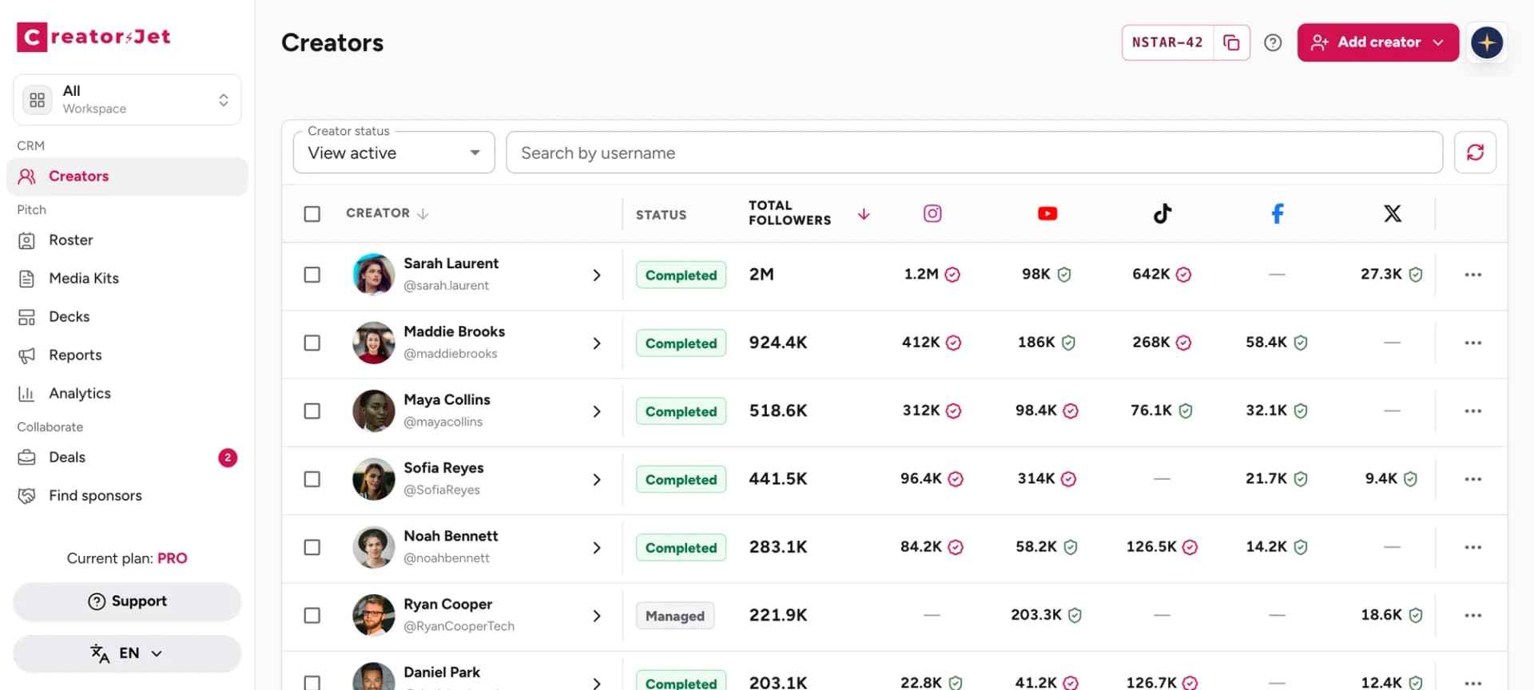Screen dimensions: 1534x690
Task: Open the profile avatar star icon
Action: (1487, 42)
